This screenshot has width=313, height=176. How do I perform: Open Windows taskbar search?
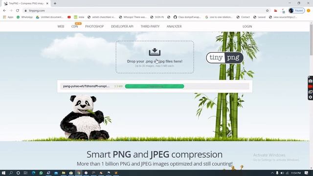tap(11, 173)
